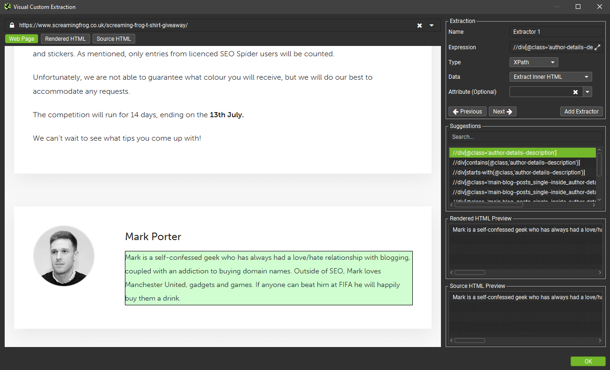
Task: Open the Data dropdown Extract Inner HTML
Action: click(x=550, y=77)
